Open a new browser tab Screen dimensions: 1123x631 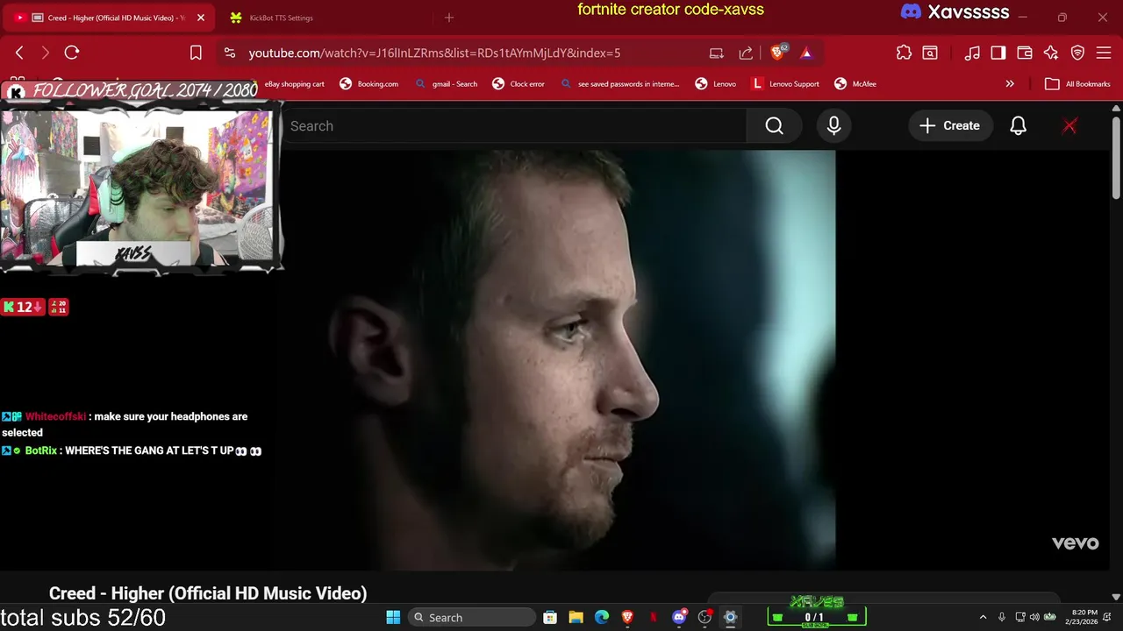point(449,18)
